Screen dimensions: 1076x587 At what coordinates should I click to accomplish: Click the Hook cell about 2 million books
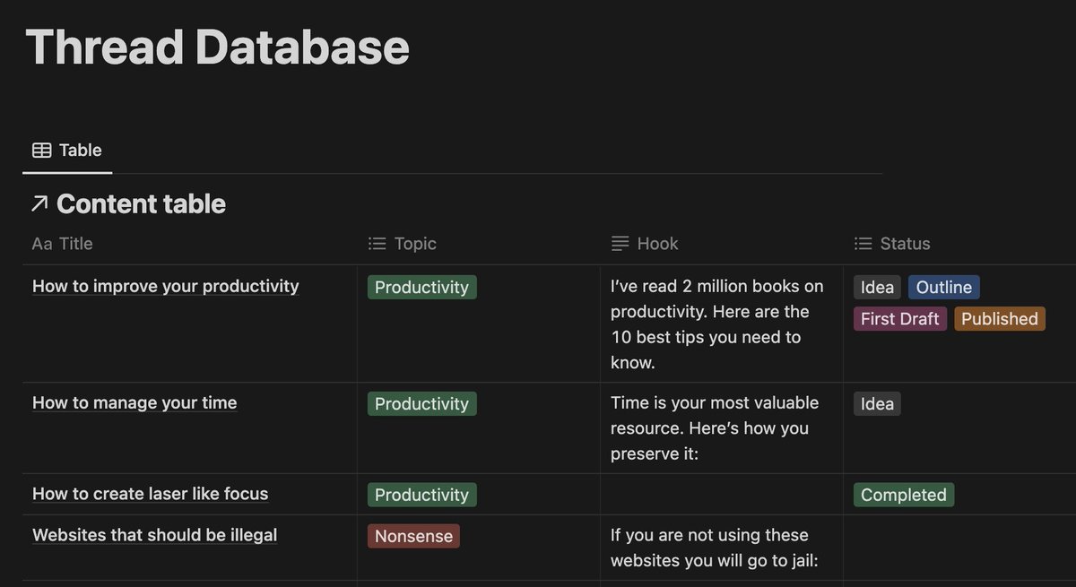coord(721,324)
